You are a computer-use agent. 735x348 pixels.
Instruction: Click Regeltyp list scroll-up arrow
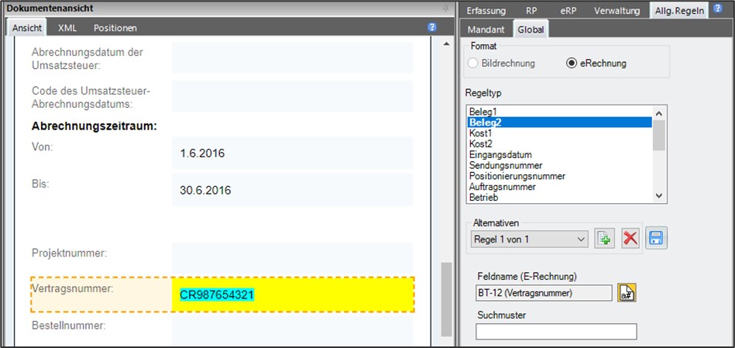point(658,113)
